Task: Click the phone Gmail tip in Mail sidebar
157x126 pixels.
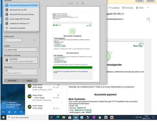Action: tap(13, 105)
